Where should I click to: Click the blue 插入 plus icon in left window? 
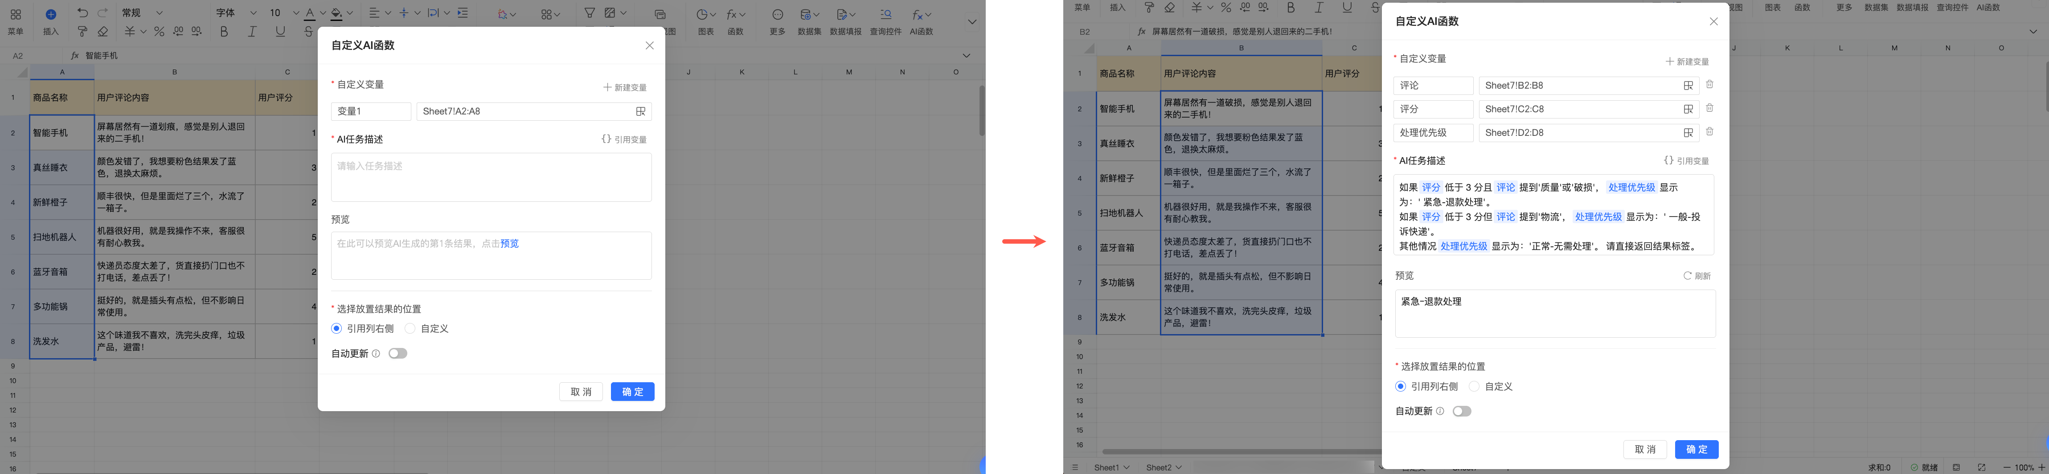pos(51,14)
